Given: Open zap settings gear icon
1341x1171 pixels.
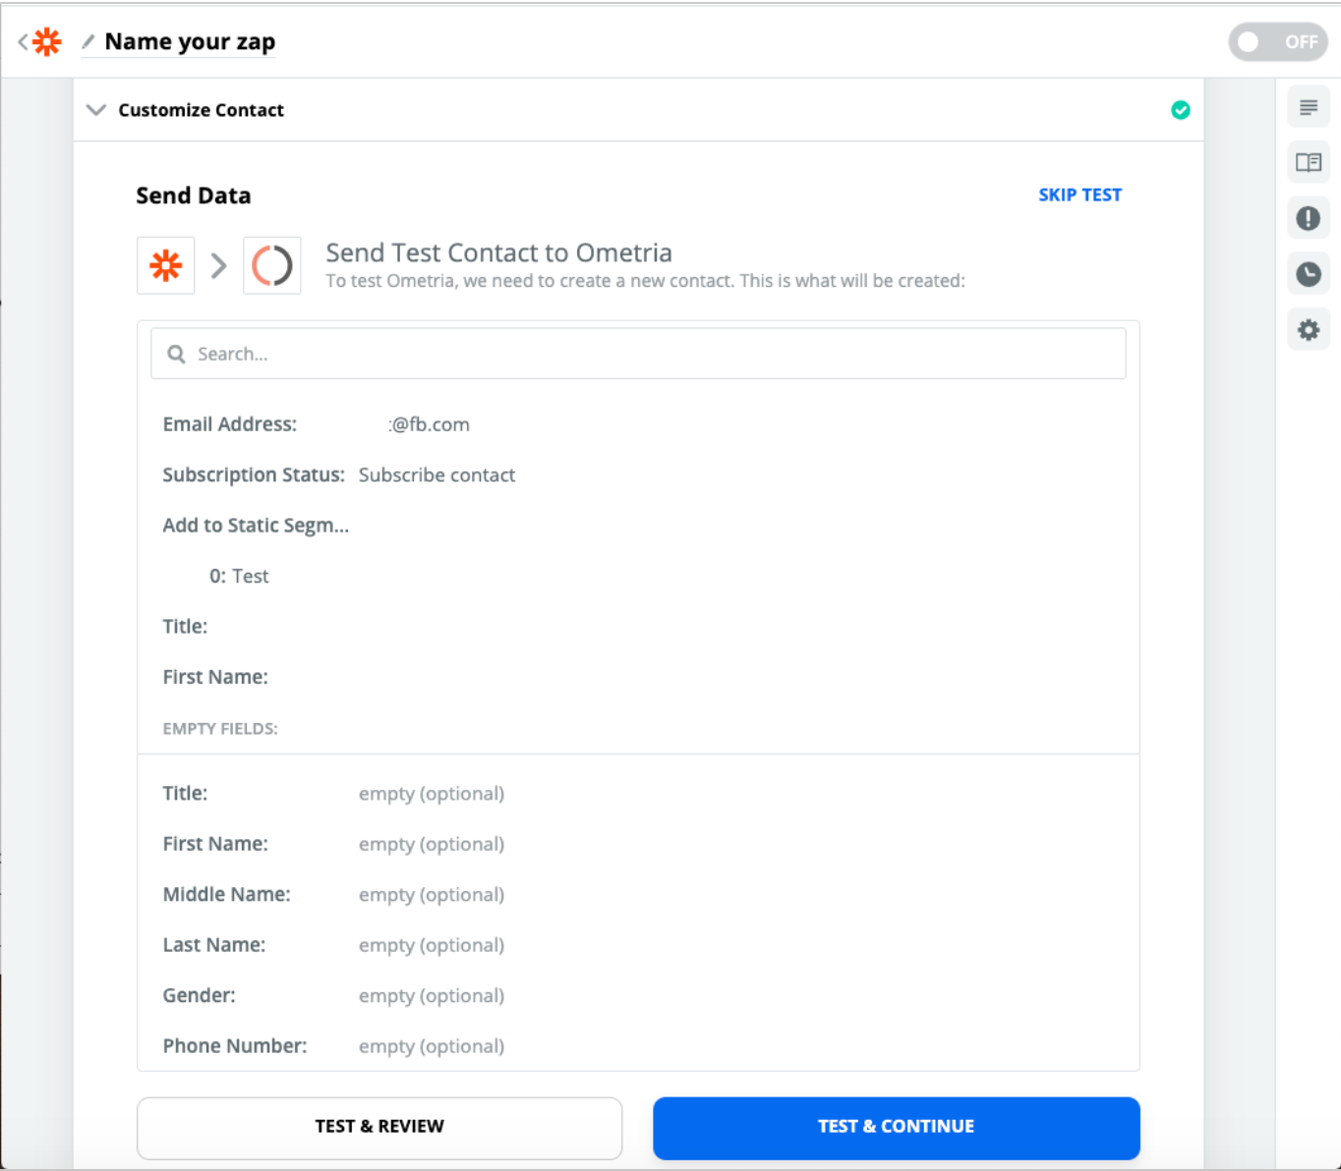Looking at the screenshot, I should pos(1308,330).
